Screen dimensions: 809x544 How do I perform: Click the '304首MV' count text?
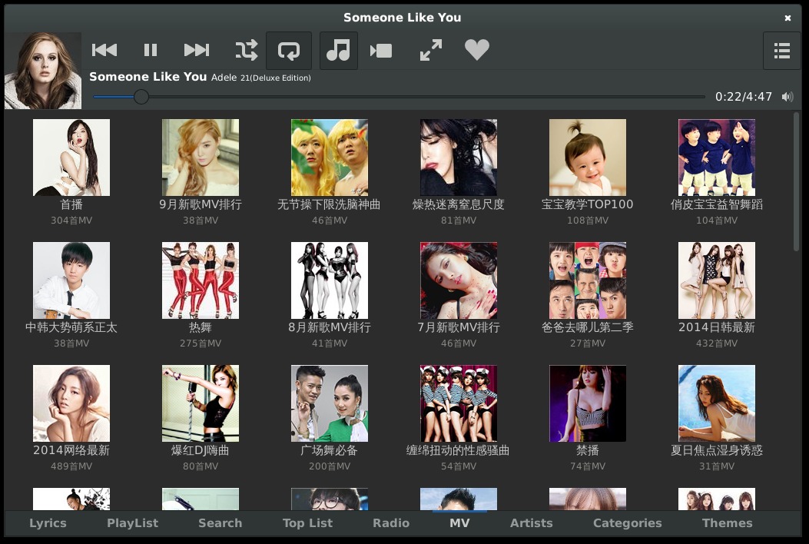pos(71,221)
